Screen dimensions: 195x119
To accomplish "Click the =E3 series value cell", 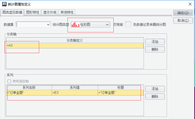I will (75, 93).
